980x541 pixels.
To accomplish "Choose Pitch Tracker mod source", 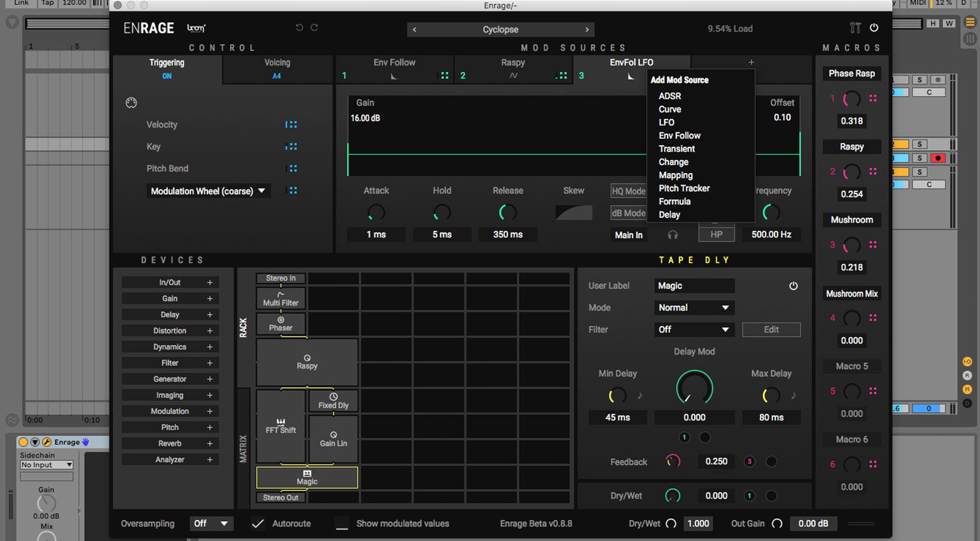I will click(684, 188).
